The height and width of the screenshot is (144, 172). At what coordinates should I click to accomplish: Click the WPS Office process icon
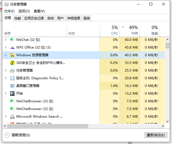(x=12, y=47)
